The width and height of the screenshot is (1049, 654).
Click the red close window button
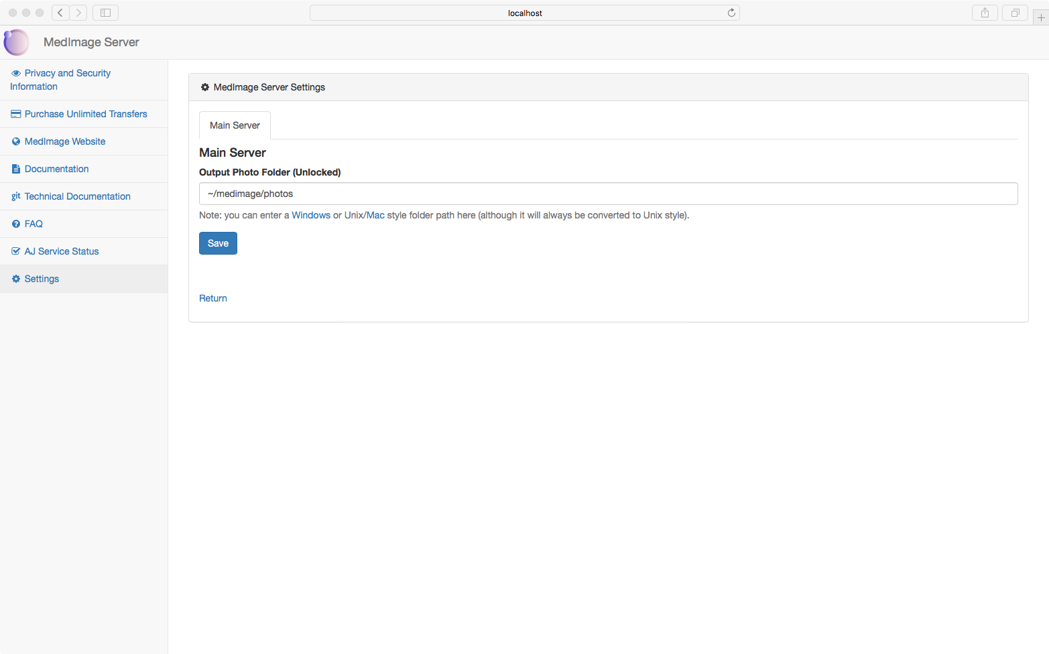pos(13,13)
